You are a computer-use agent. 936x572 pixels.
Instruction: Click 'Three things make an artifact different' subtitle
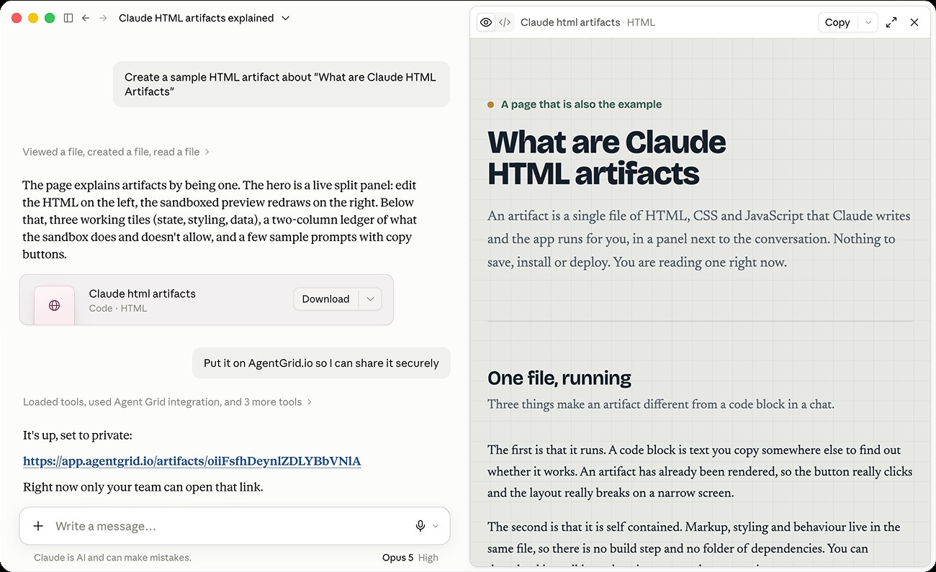[661, 404]
